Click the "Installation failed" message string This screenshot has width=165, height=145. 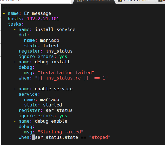[x=66, y=72]
